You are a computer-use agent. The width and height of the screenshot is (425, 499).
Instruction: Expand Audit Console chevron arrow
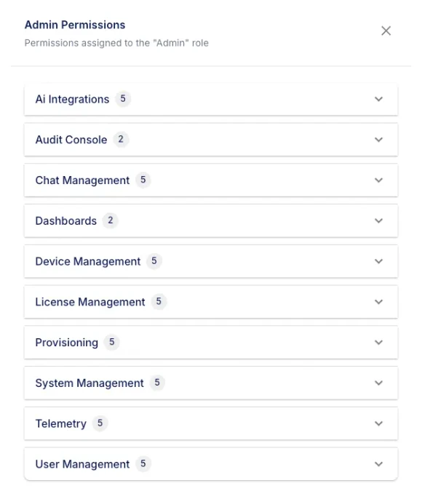tap(378, 140)
